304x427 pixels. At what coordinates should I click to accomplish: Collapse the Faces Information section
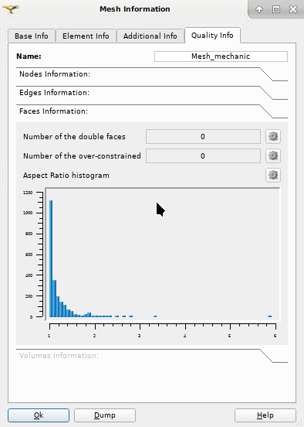53,111
